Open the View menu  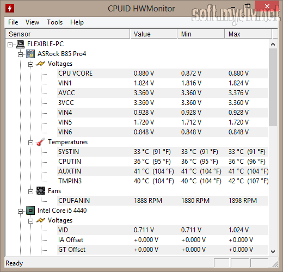[32, 22]
